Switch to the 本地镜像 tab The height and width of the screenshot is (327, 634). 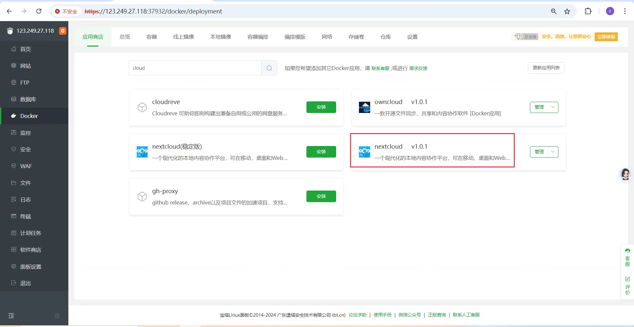coord(221,37)
